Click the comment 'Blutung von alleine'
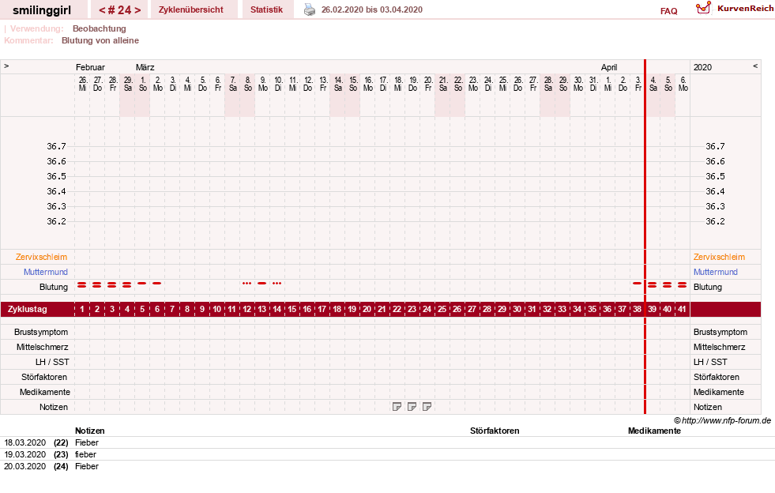Image resolution: width=775 pixels, height=493 pixels. pyautogui.click(x=100, y=40)
